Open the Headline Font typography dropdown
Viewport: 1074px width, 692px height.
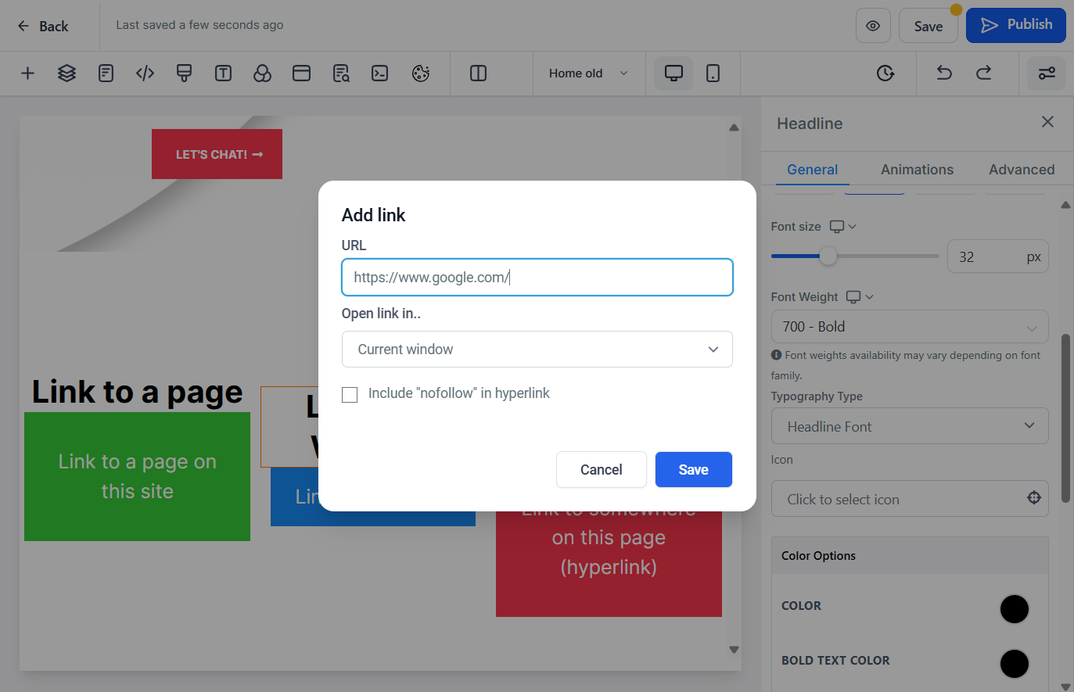coord(910,426)
